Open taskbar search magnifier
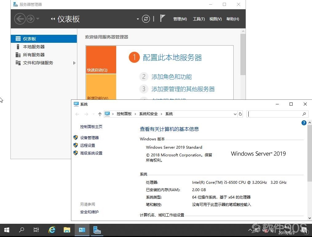Screen dimensions: 312x237 tap(22, 230)
